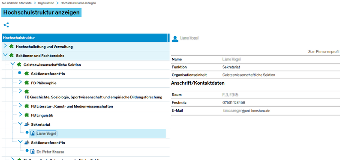343x160 pixels.
Task: Select Geisteswissenschaftliche Sektion tree label
Action: [x=52, y=65]
